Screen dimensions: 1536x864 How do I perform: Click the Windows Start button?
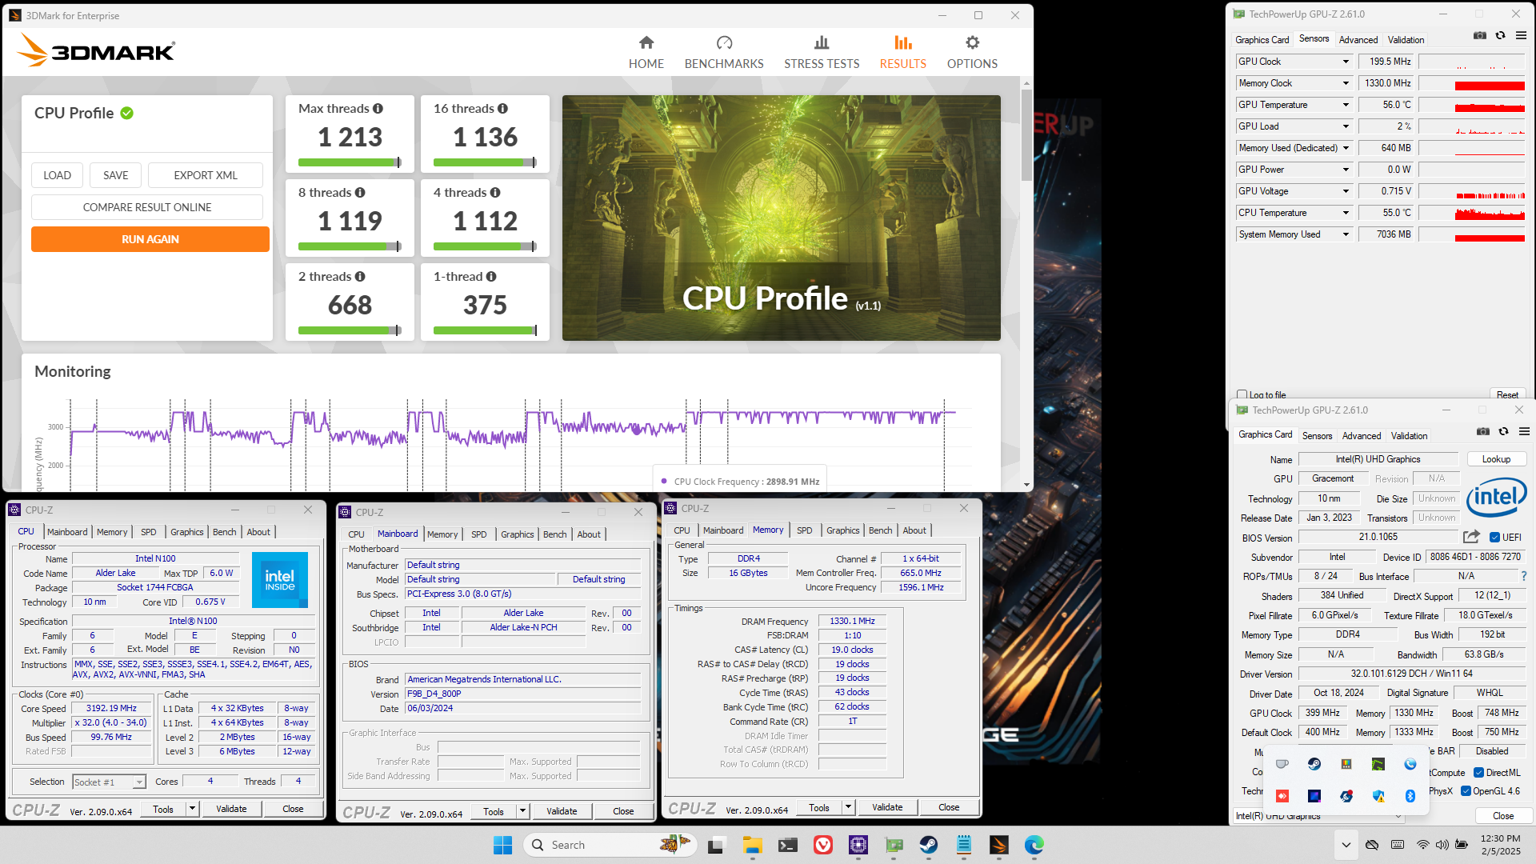coord(502,845)
